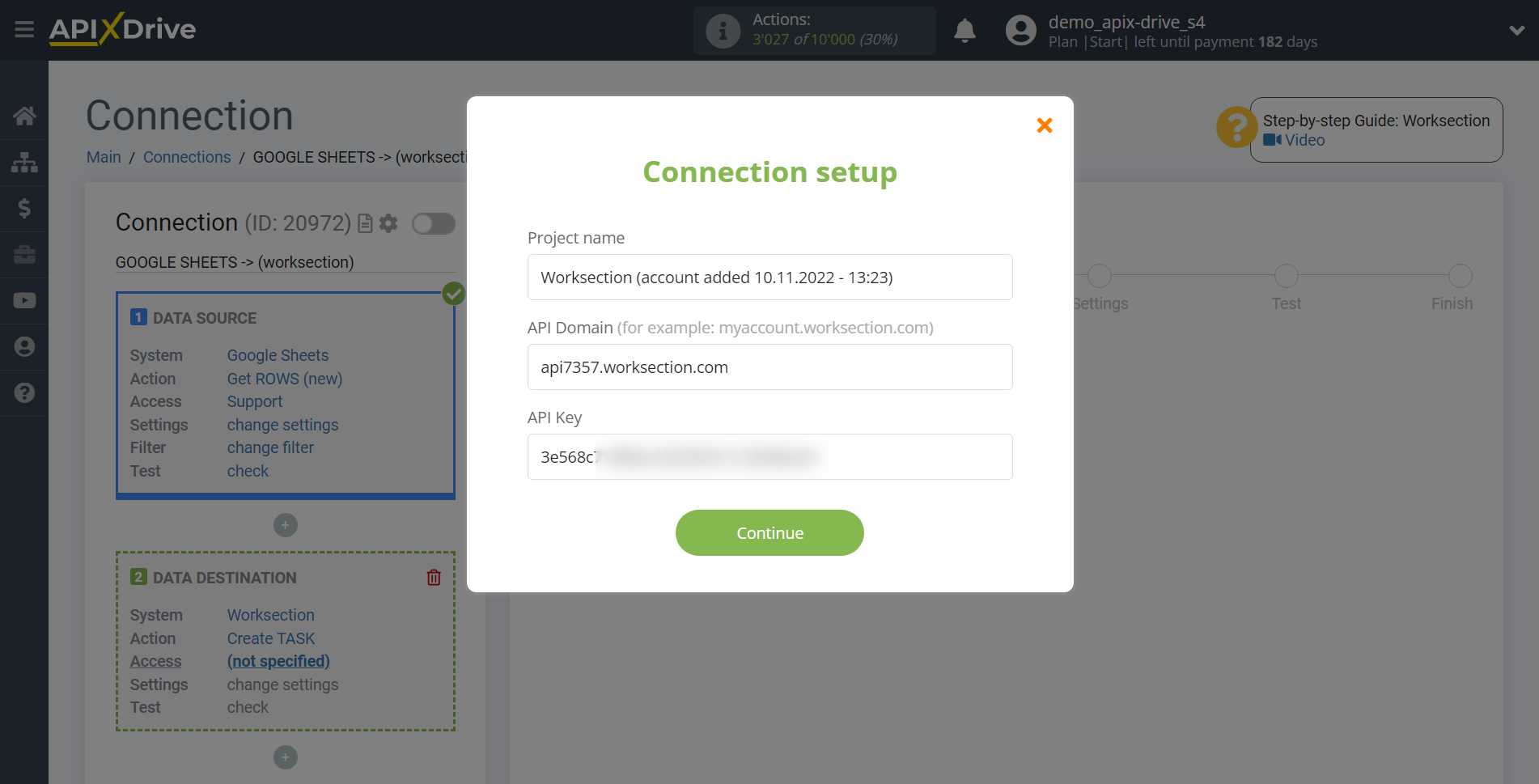The width and height of the screenshot is (1539, 784).
Task: Toggle the connection on/off switch
Action: (x=434, y=223)
